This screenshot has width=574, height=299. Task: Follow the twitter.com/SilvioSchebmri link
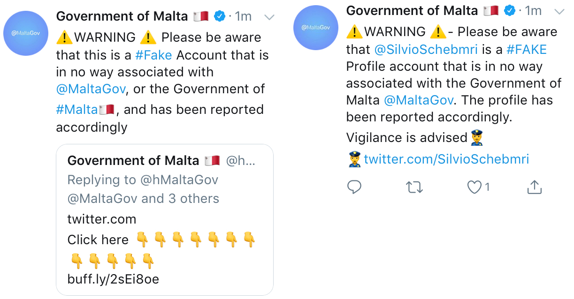point(446,159)
